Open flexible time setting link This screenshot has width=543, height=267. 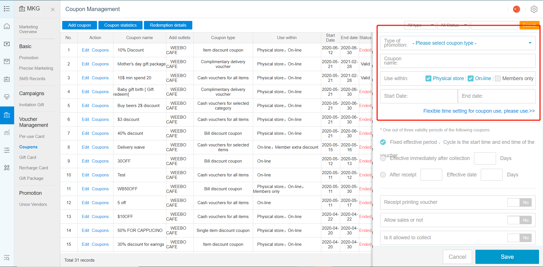(x=479, y=111)
